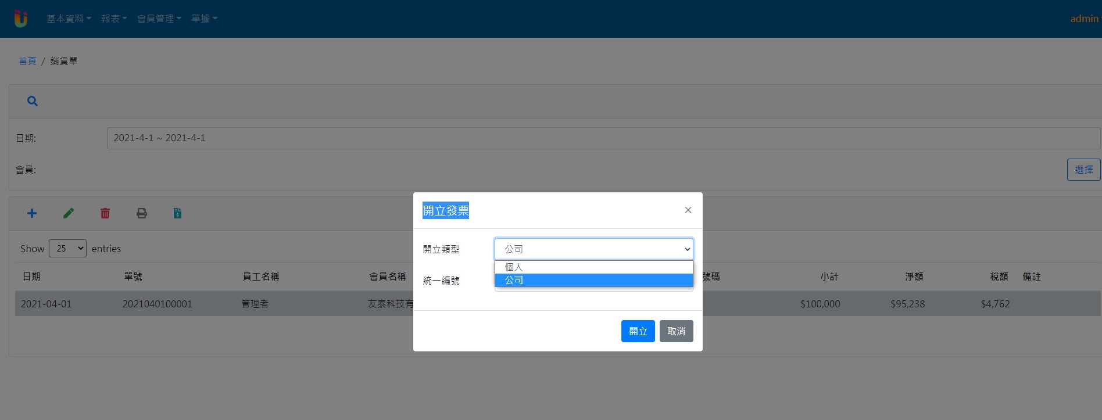Screen dimensions: 1102x420
Task: Select 公司 option in dropdown list
Action: point(593,280)
